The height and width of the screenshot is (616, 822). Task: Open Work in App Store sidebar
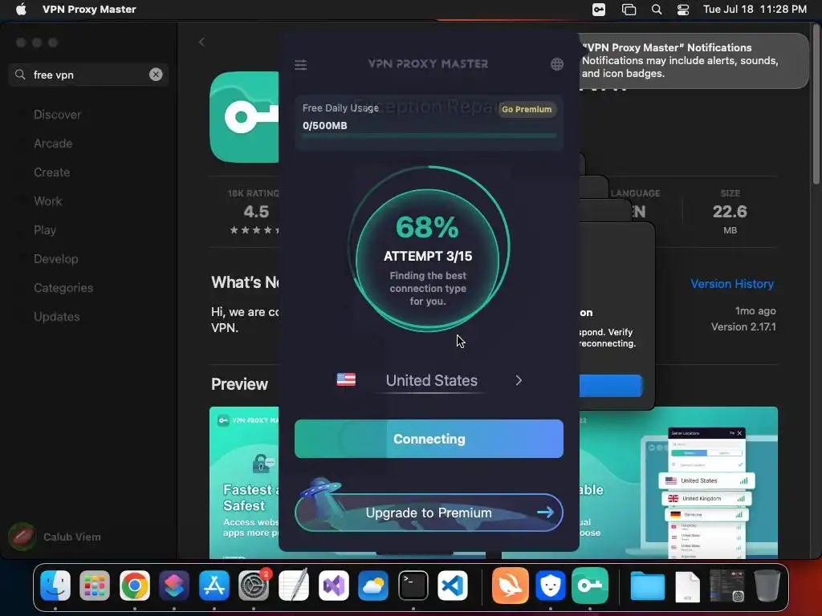47,201
